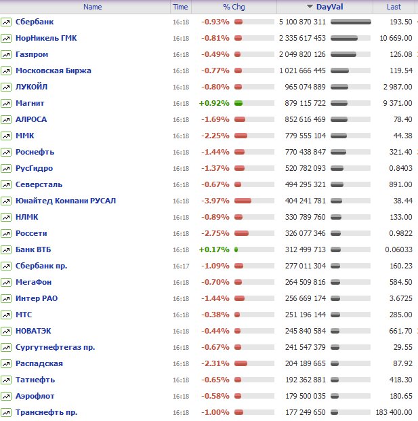
Task: Open the Сургутнефтегаз пр. link
Action: tap(55, 347)
